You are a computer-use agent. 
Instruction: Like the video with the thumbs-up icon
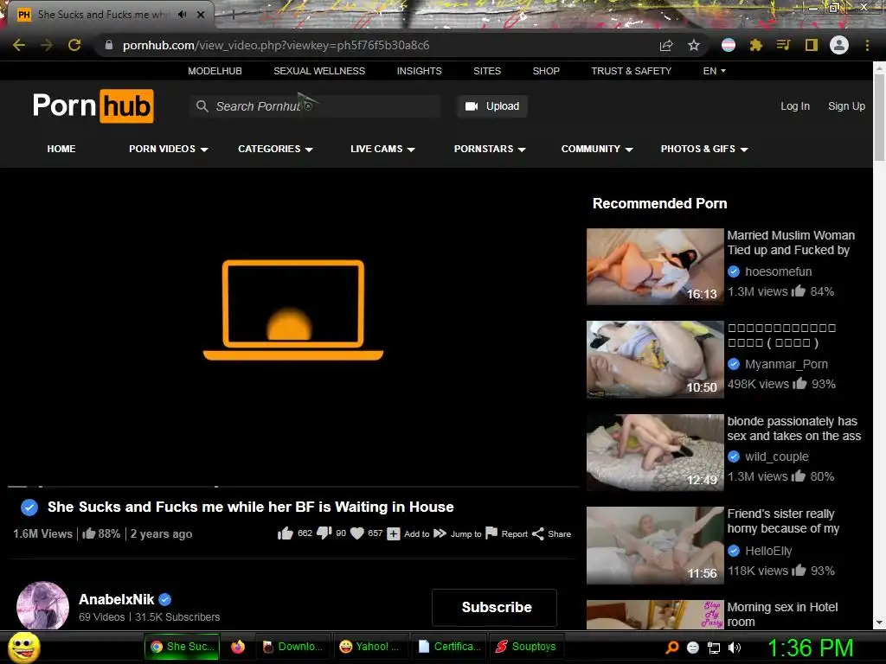pyautogui.click(x=286, y=533)
